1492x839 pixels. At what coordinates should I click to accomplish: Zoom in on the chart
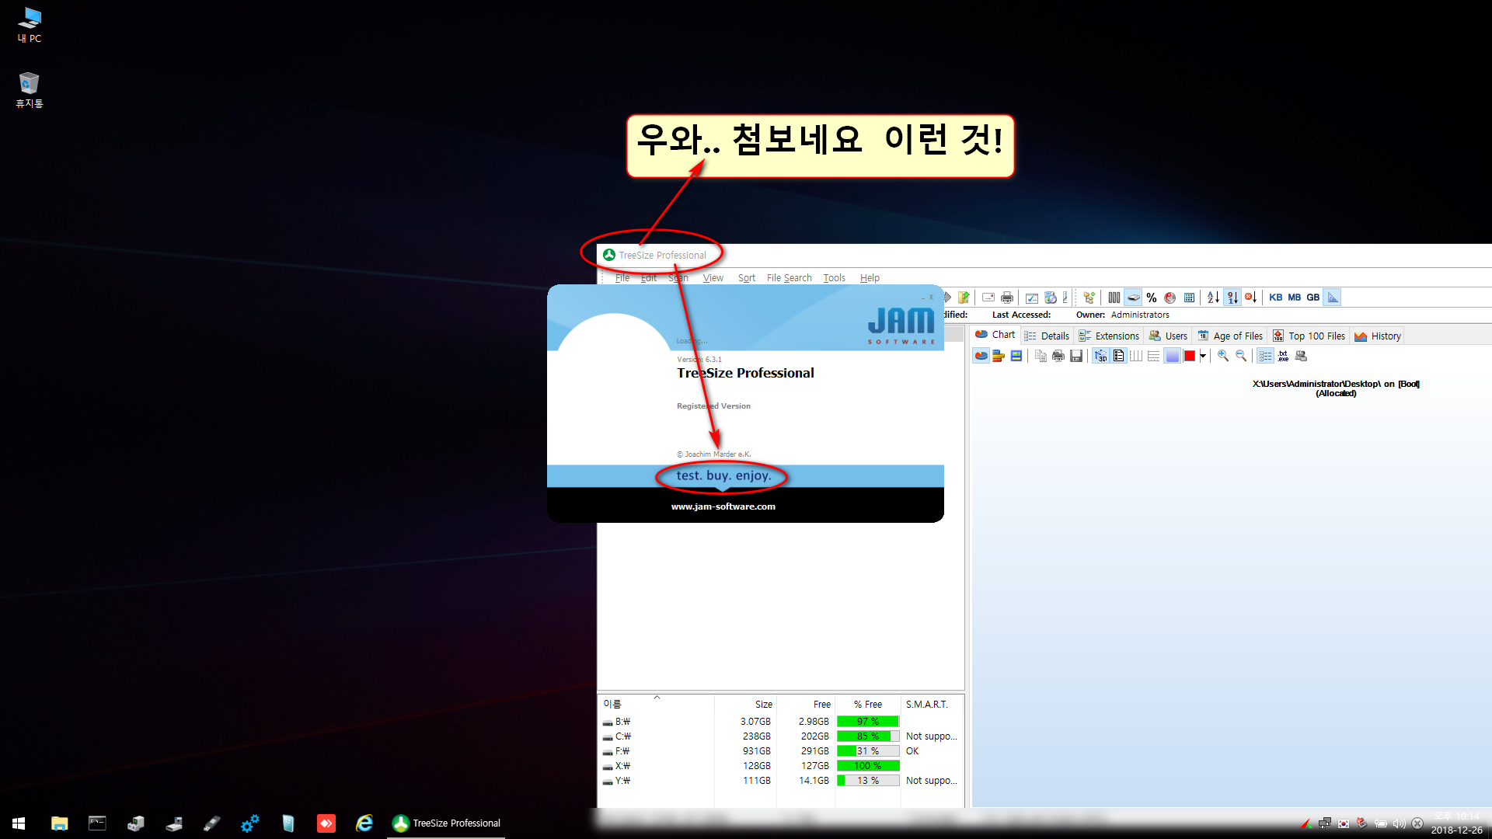(1223, 356)
